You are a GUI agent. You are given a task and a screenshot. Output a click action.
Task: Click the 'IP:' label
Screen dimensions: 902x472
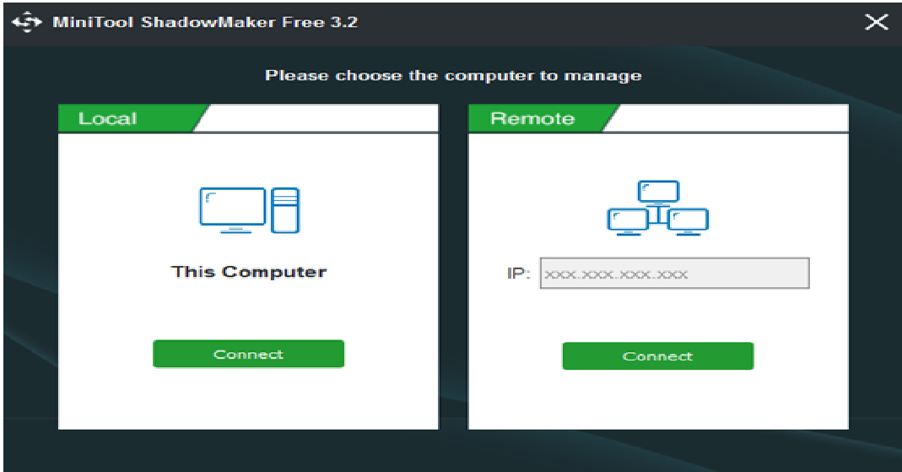point(518,274)
